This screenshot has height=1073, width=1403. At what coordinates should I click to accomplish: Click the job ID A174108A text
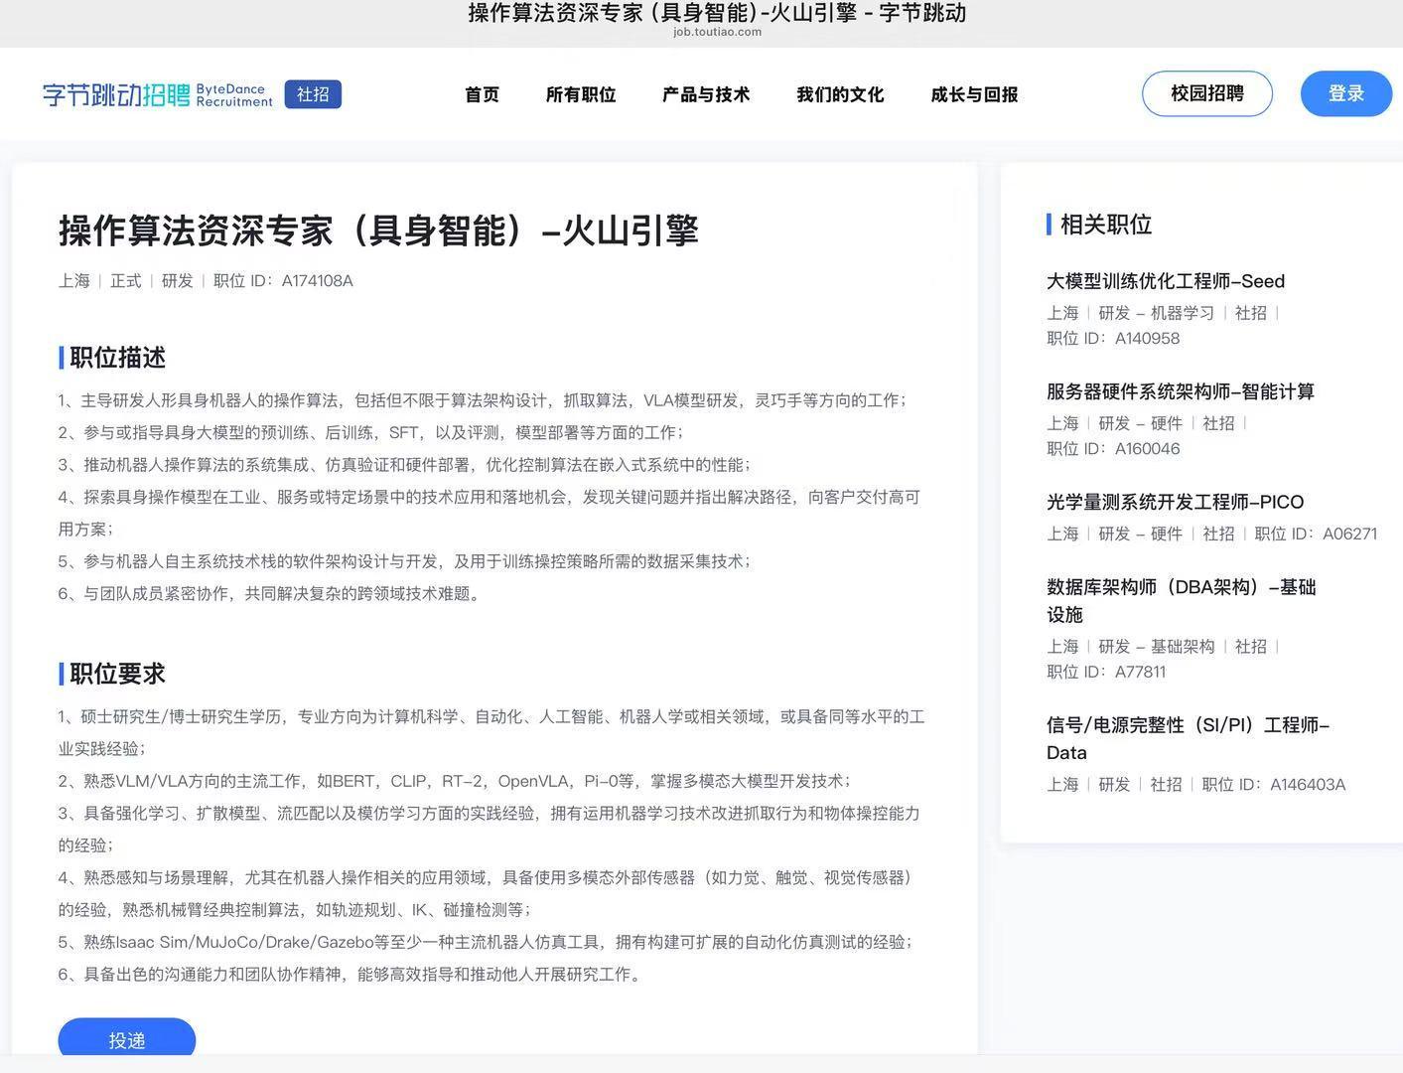318,281
